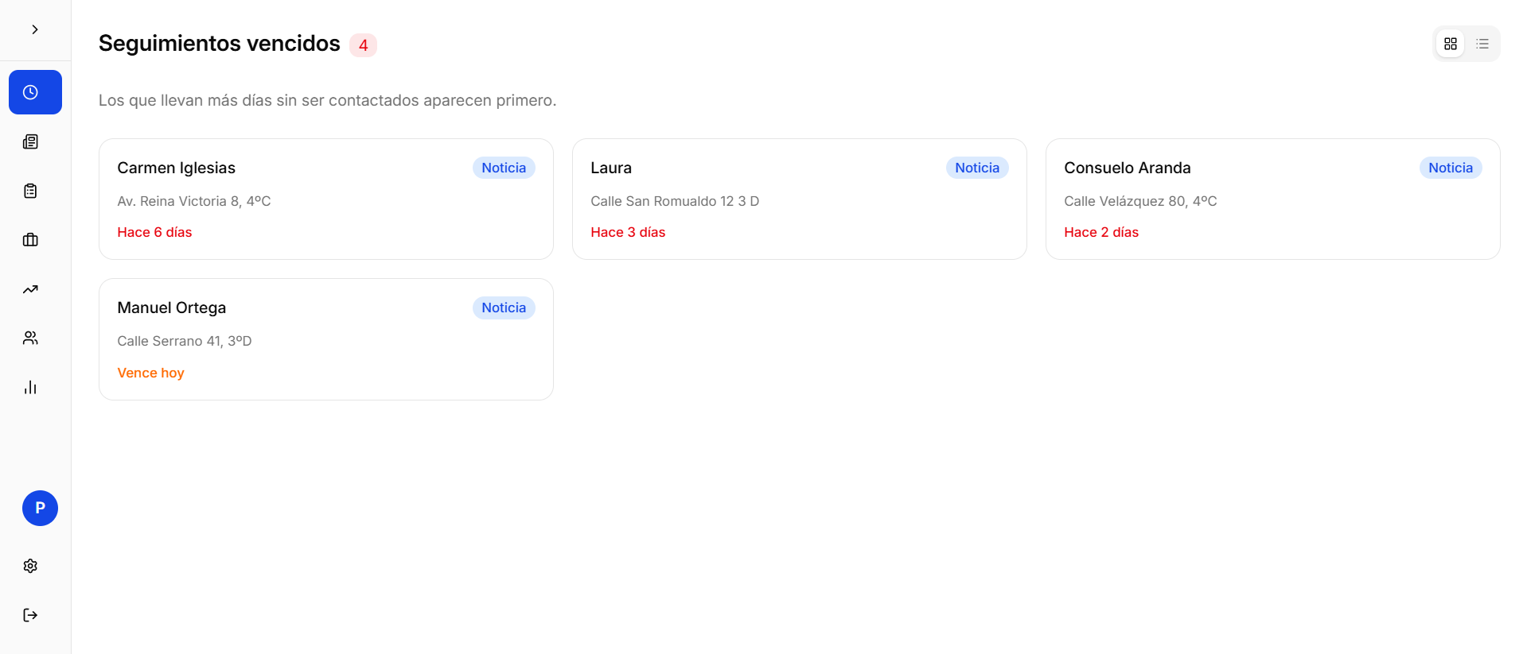Open the Consuelo Aranda card
Image resolution: width=1527 pixels, height=654 pixels.
[x=1273, y=199]
